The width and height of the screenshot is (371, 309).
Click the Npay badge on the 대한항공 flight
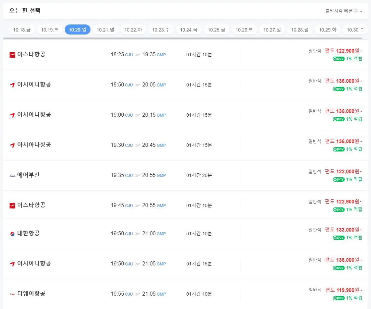[338, 238]
